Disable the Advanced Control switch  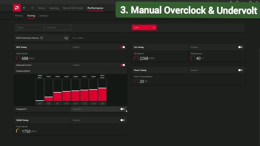click(x=123, y=65)
